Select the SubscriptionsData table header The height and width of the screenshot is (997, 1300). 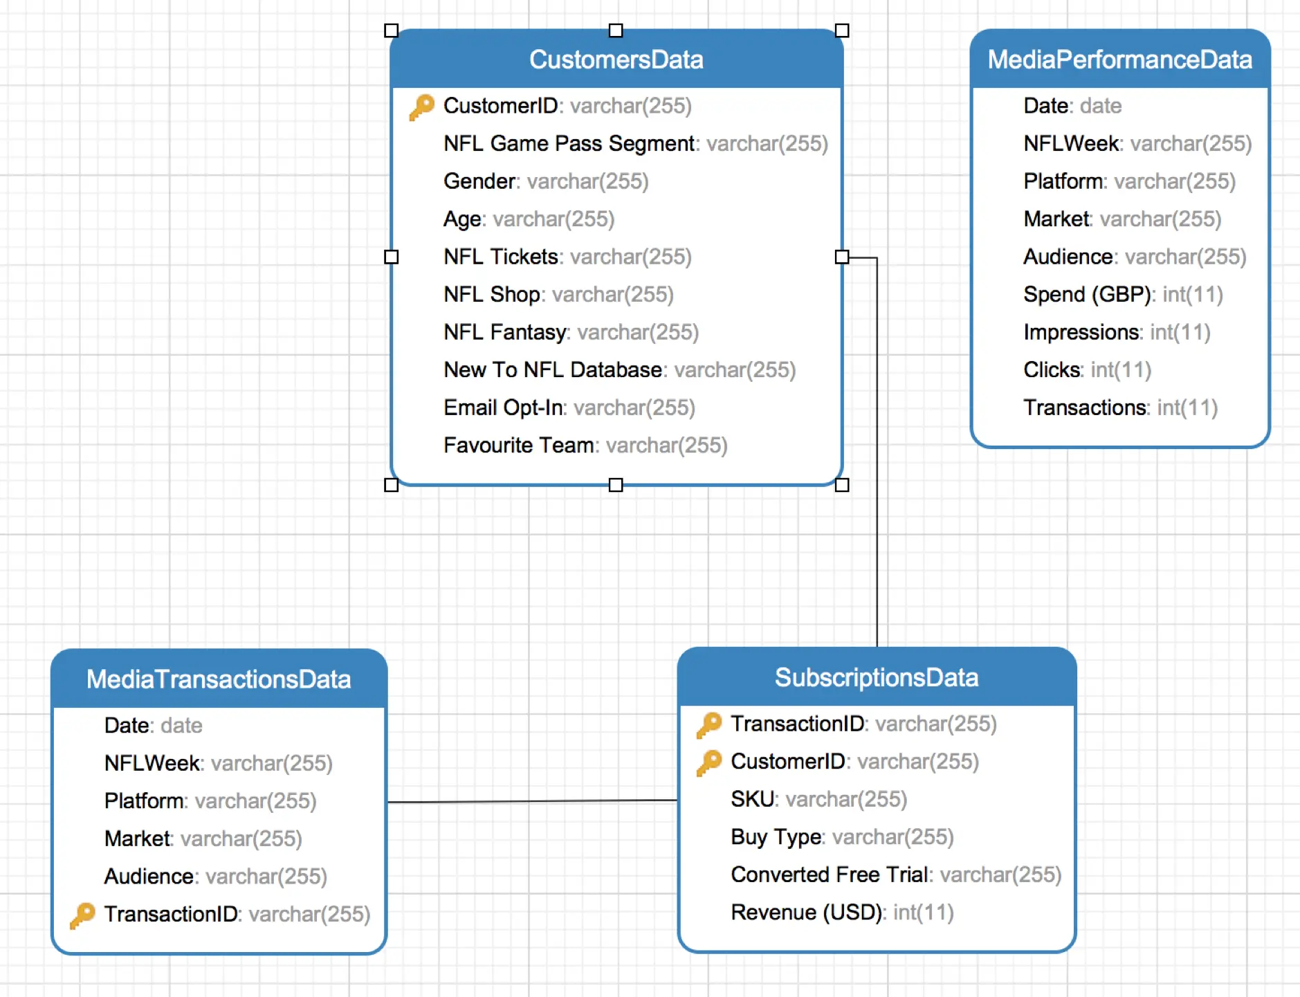[x=877, y=677]
